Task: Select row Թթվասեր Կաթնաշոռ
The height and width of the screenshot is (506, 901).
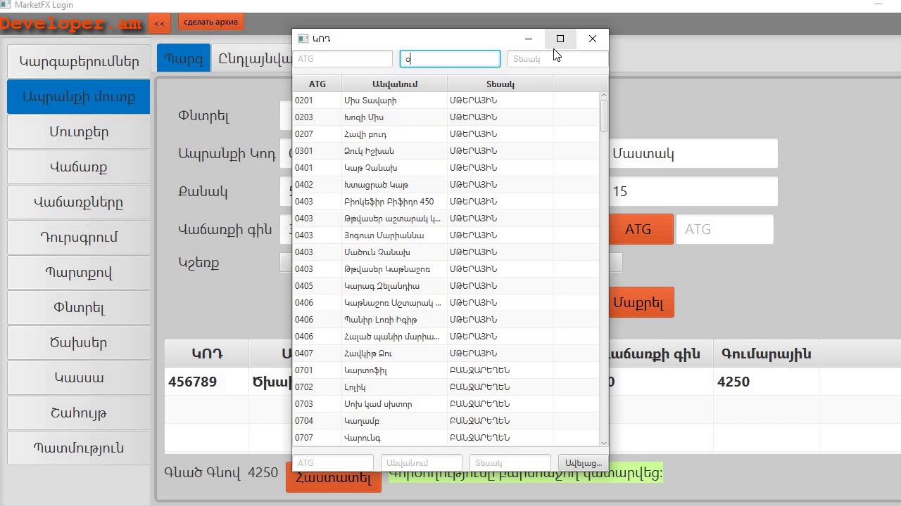Action: [x=446, y=269]
